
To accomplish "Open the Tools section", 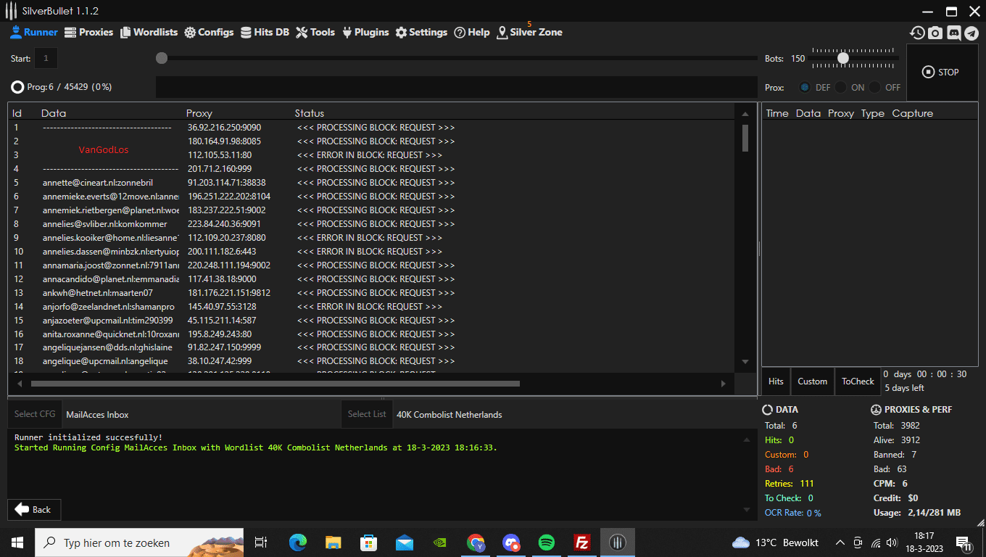I will click(x=315, y=32).
